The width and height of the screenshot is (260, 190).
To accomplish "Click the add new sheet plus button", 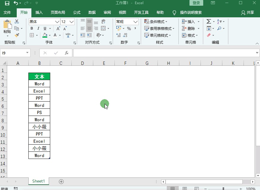I will [61, 181].
